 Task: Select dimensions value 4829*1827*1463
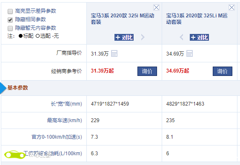pos(185,104)
